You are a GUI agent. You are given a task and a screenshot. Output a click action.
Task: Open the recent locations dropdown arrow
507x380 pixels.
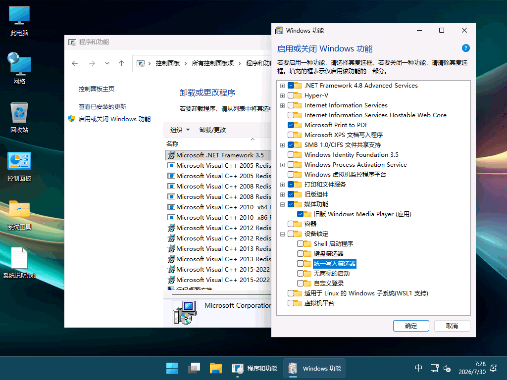(107, 63)
